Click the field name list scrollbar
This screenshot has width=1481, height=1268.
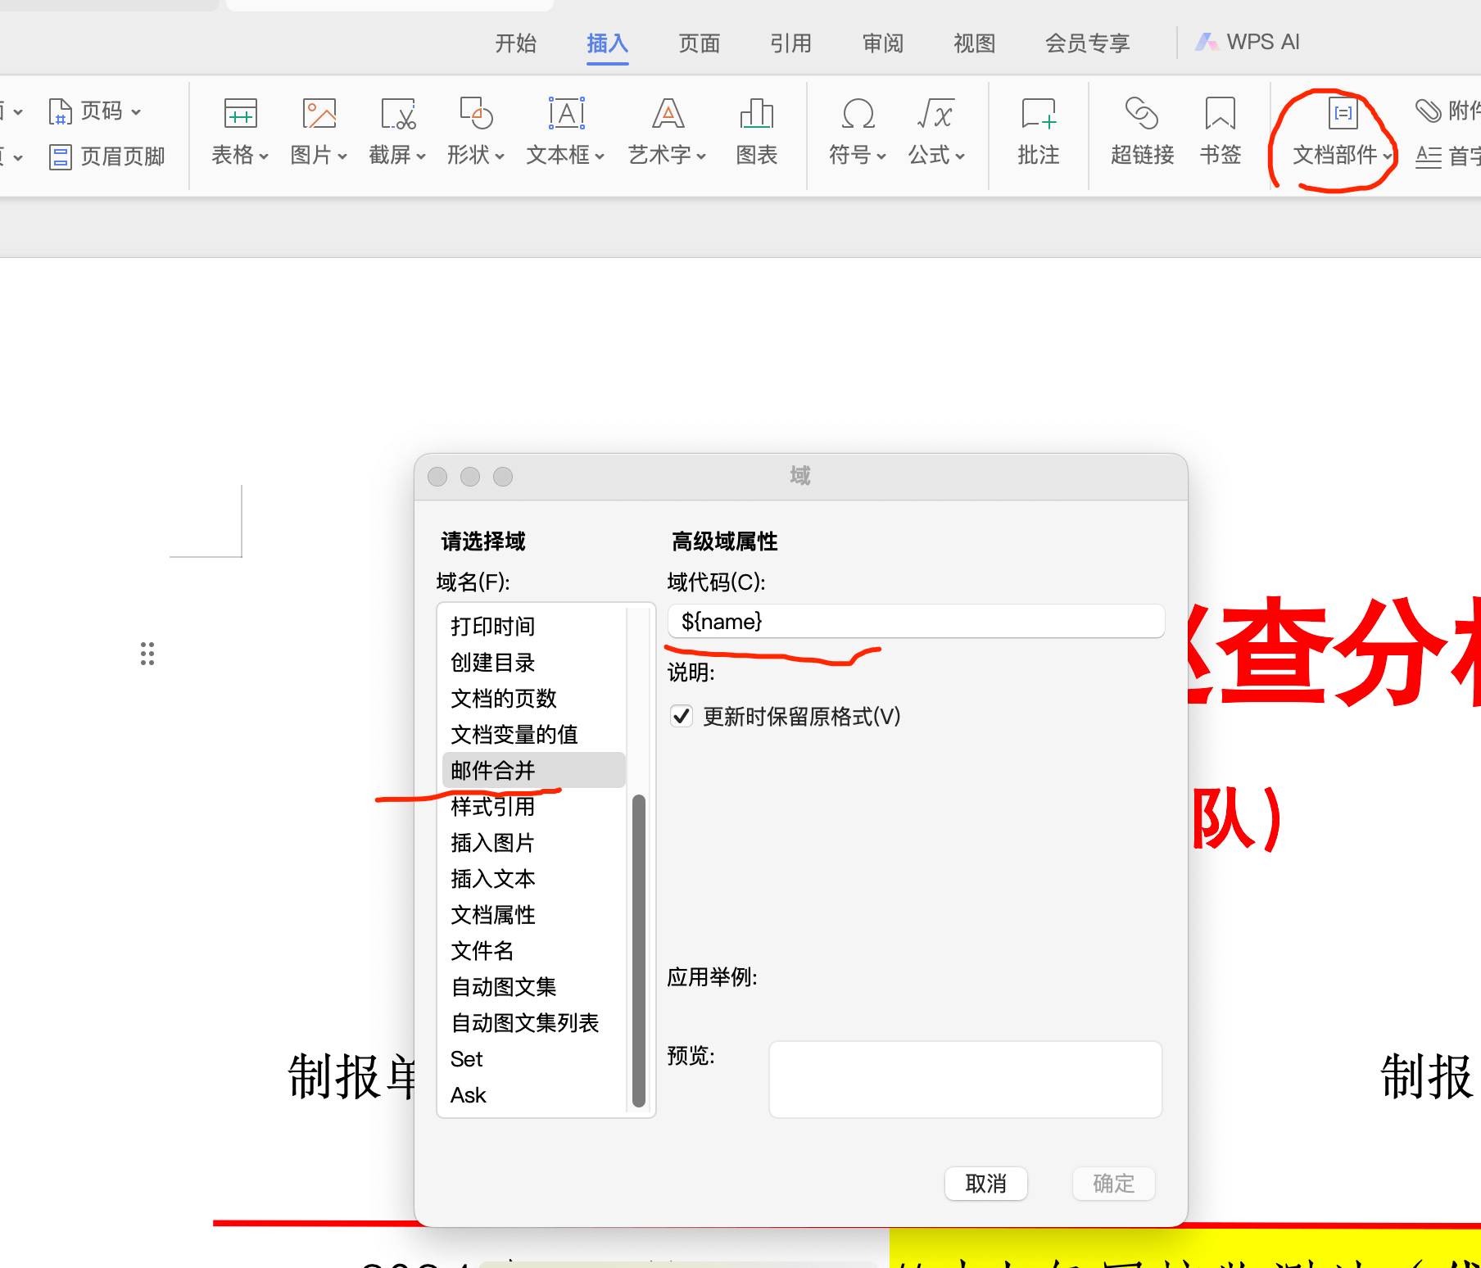(639, 949)
